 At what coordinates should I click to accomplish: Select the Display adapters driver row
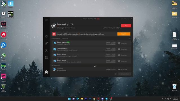[91, 43]
